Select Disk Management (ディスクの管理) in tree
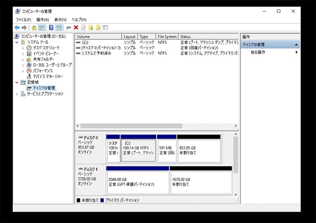This screenshot has width=316, height=223. (44, 88)
